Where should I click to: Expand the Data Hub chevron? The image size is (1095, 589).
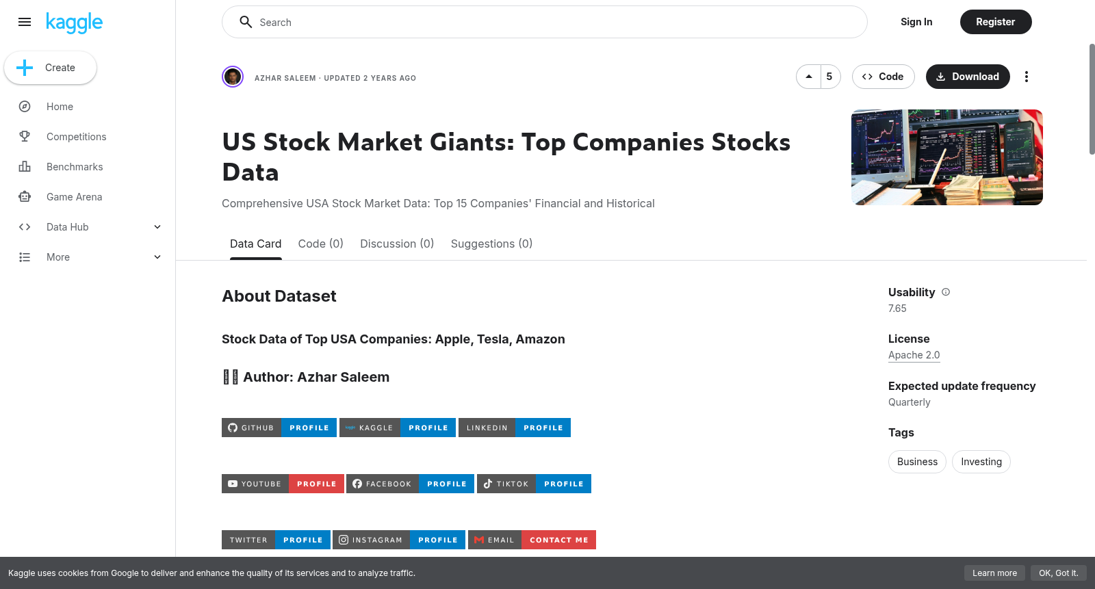coord(157,227)
